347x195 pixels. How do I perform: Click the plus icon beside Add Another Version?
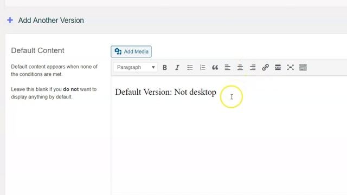tap(10, 21)
